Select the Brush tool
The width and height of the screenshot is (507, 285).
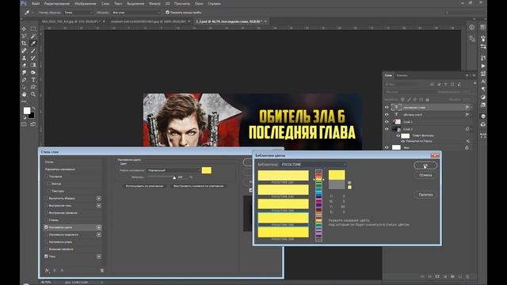tap(33, 51)
